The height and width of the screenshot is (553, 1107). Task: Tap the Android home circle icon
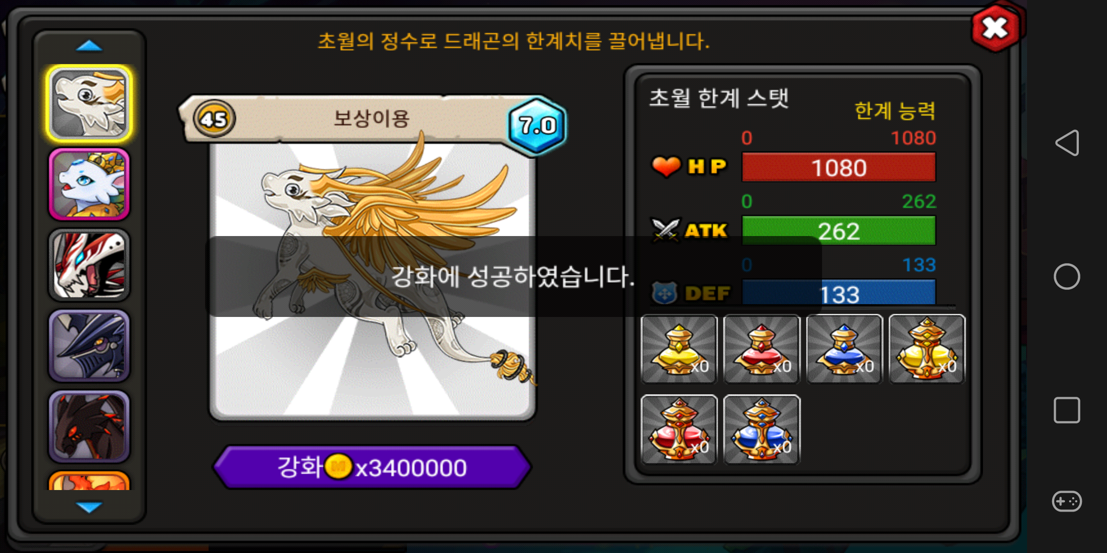(1067, 276)
